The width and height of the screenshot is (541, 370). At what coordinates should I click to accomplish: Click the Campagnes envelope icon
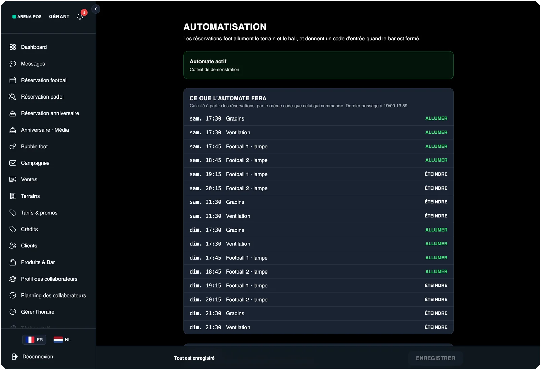[x=13, y=163]
